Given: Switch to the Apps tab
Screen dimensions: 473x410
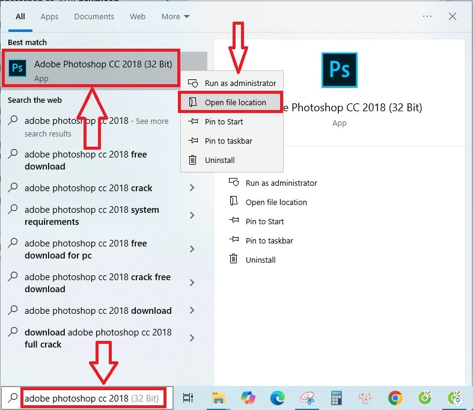Looking at the screenshot, I should pos(49,17).
